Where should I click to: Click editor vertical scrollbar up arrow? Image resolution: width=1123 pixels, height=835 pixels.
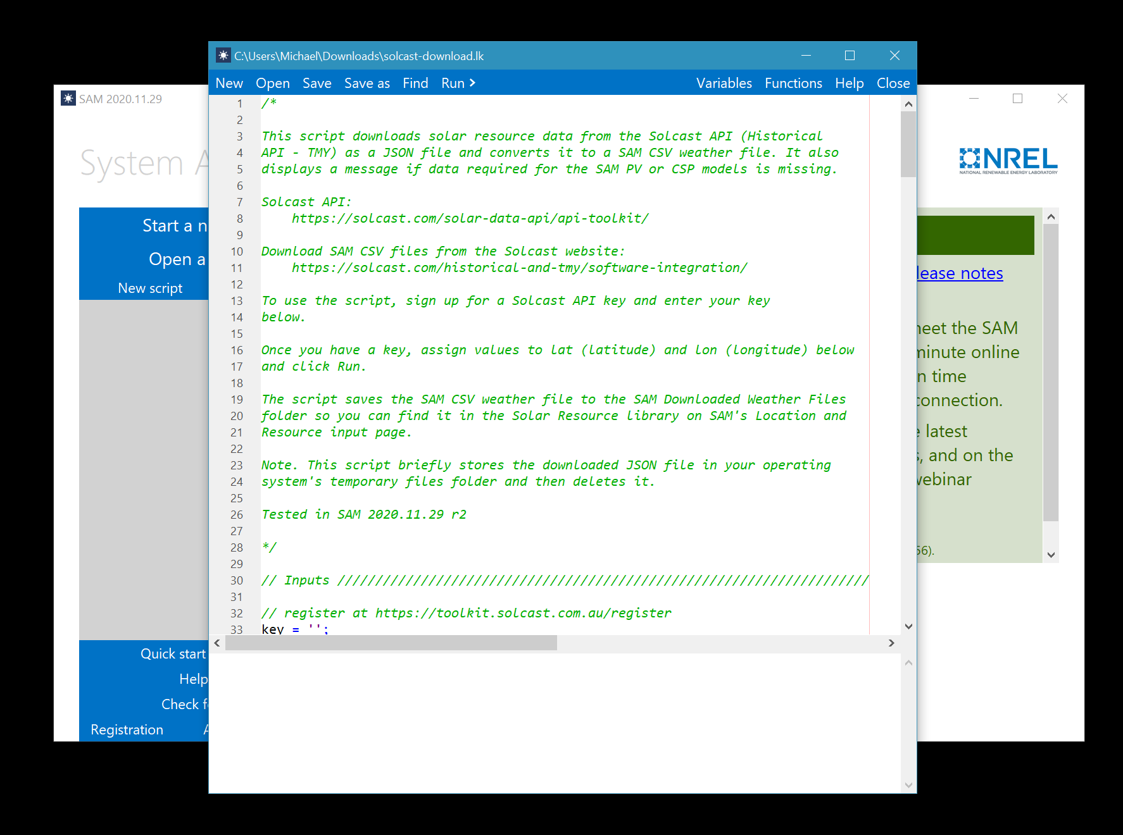click(908, 104)
